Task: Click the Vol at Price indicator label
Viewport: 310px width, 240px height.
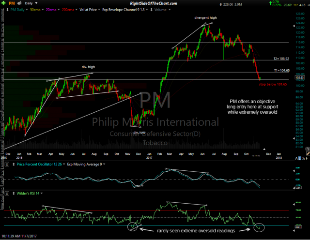Action: point(88,10)
